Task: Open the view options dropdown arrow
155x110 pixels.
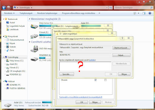Action: coord(138,13)
